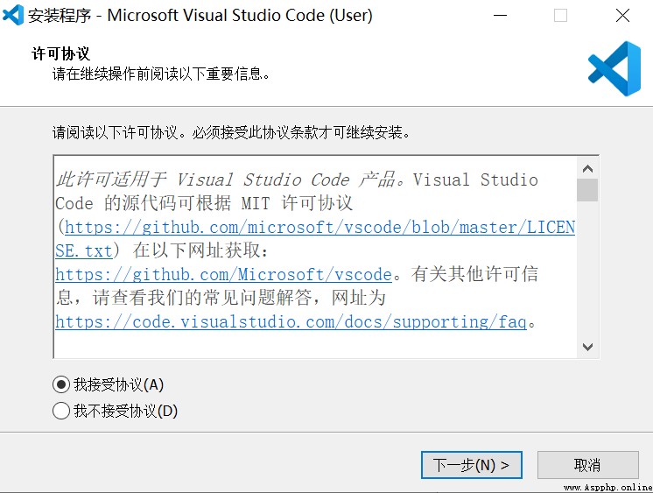Click the empty scrollbar track below thumb
This screenshot has width=653, height=493.
[587, 269]
